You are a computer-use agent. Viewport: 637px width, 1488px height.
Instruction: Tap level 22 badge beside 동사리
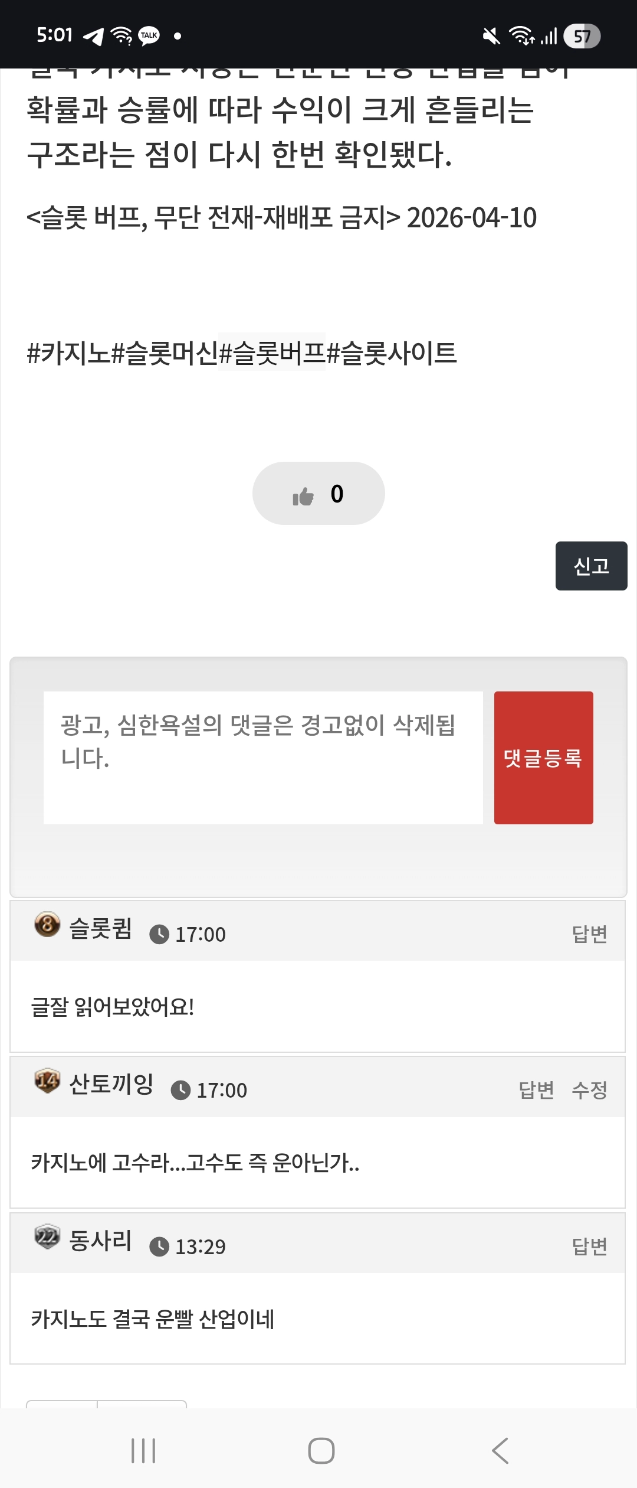point(47,1236)
